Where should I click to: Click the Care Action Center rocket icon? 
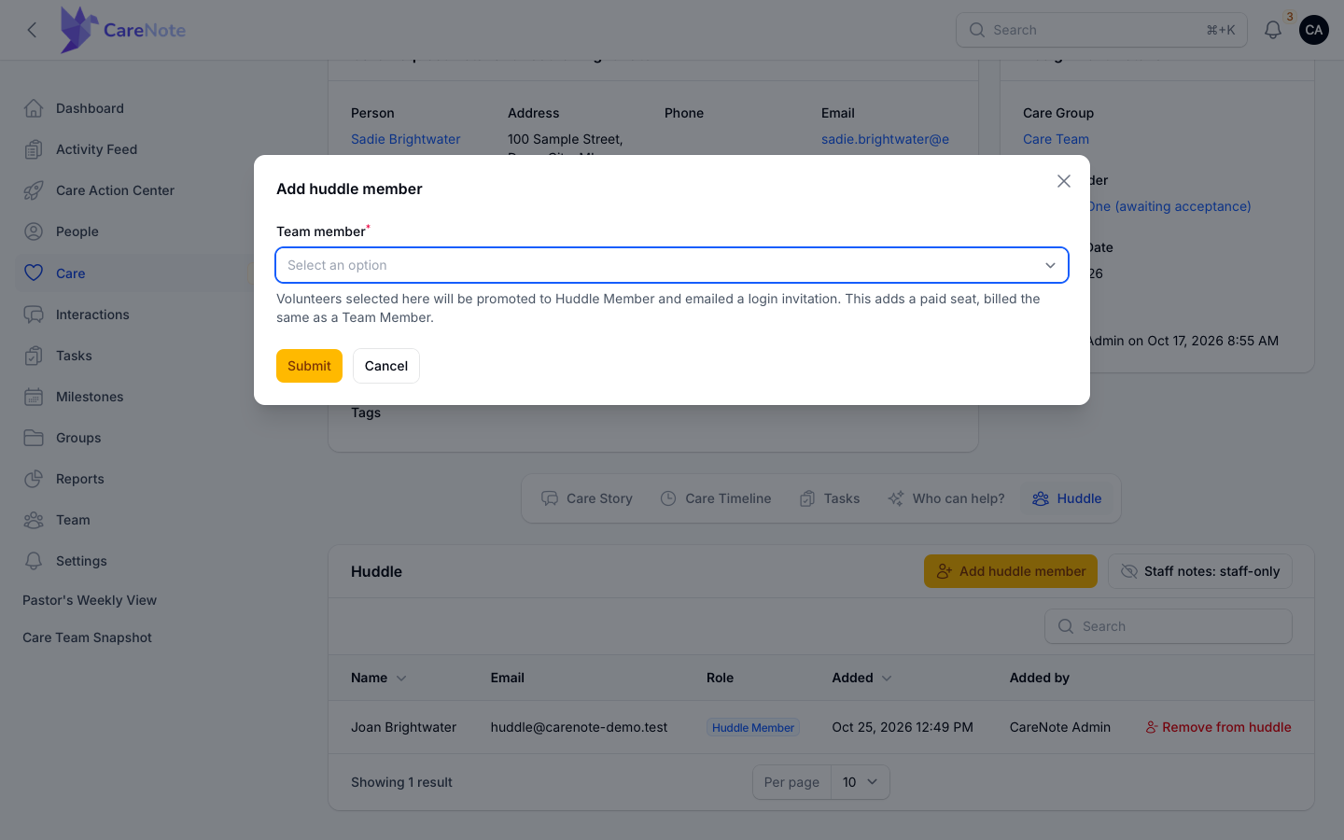click(34, 190)
